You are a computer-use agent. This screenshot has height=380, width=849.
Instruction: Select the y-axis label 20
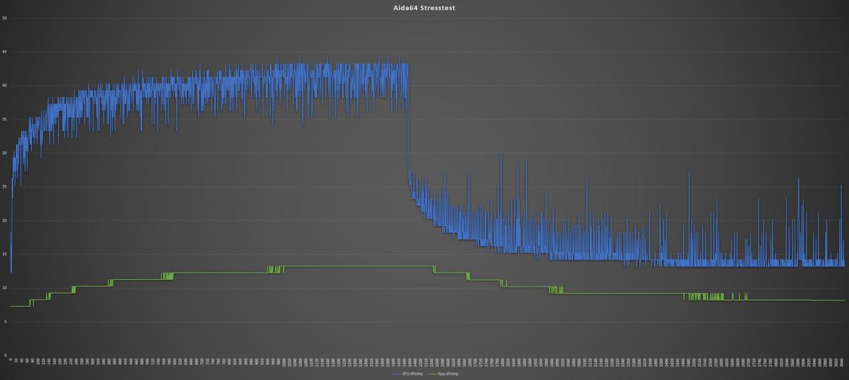click(x=5, y=221)
